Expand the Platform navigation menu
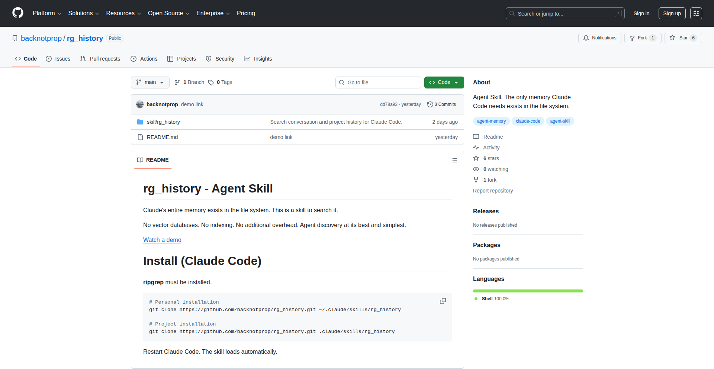This screenshot has height=369, width=714. 47,13
